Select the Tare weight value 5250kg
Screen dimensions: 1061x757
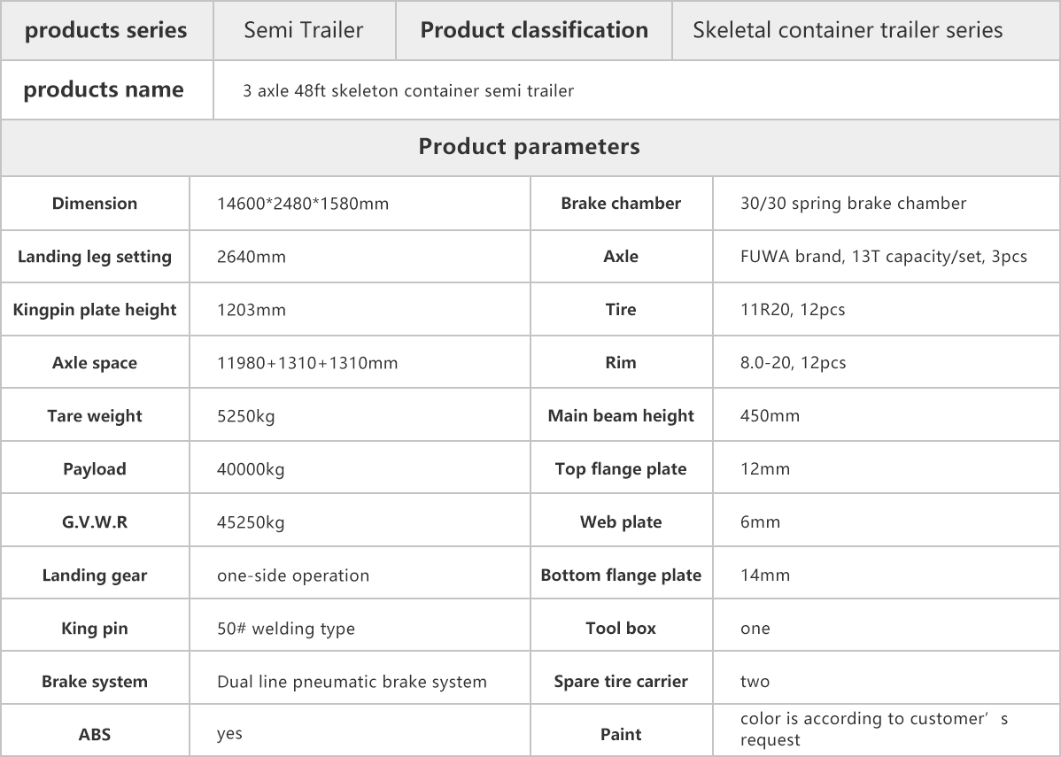(245, 416)
